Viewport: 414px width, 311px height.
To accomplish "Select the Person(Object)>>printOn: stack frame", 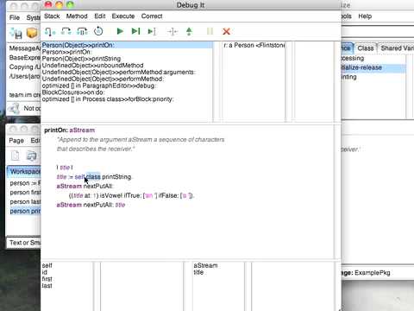I will (127, 45).
